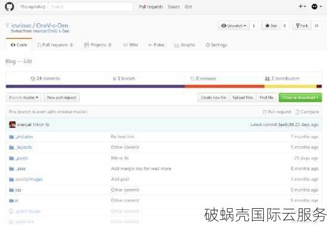Expand the Branch: master dropdown

point(24,98)
